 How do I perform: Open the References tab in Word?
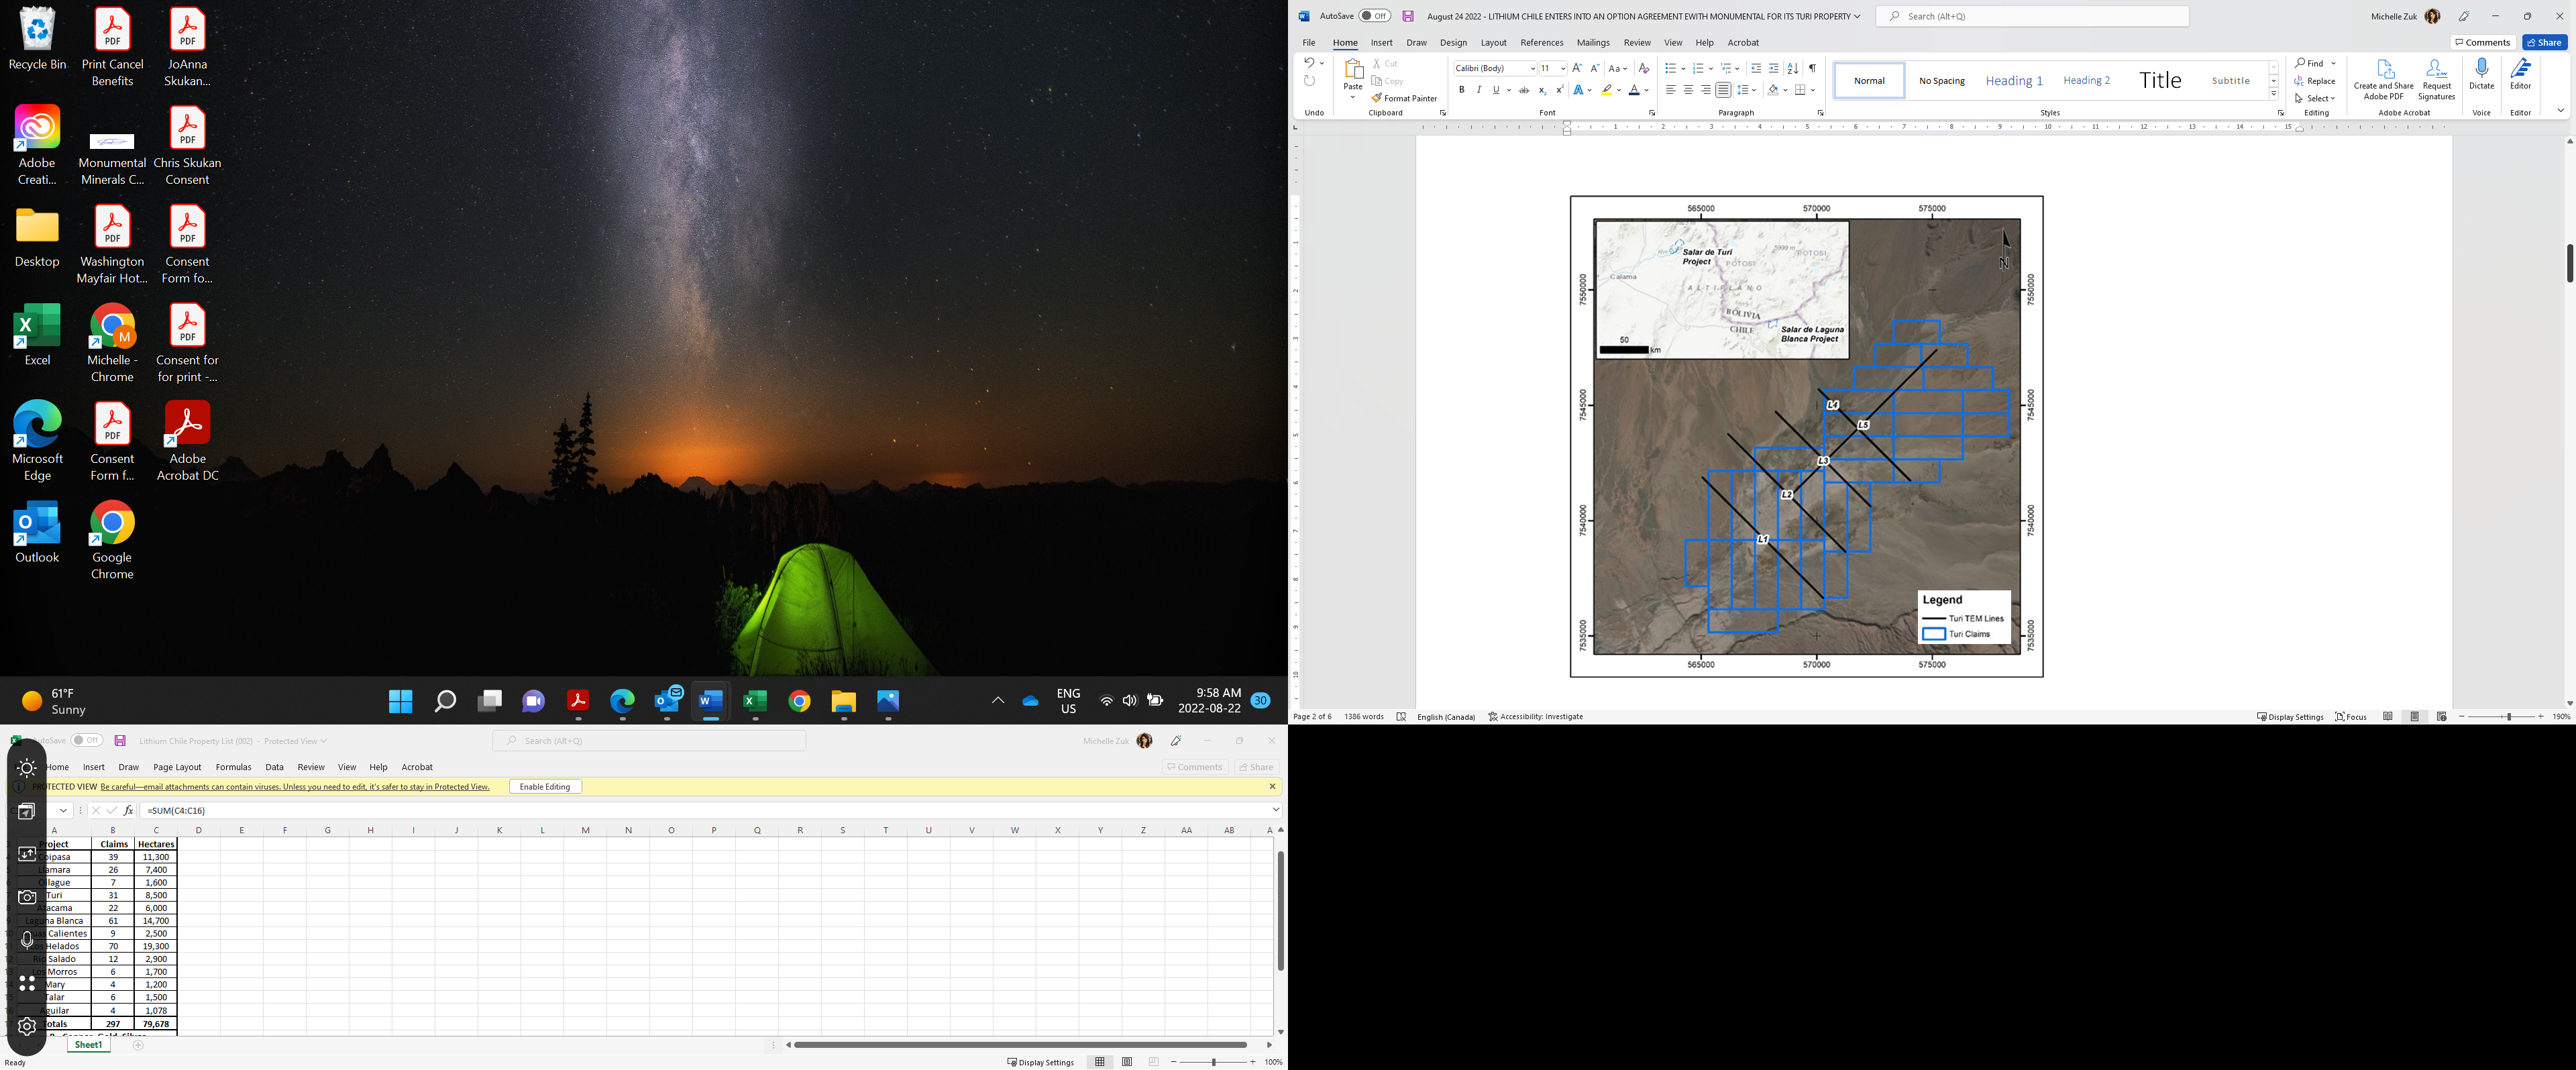coord(1541,43)
